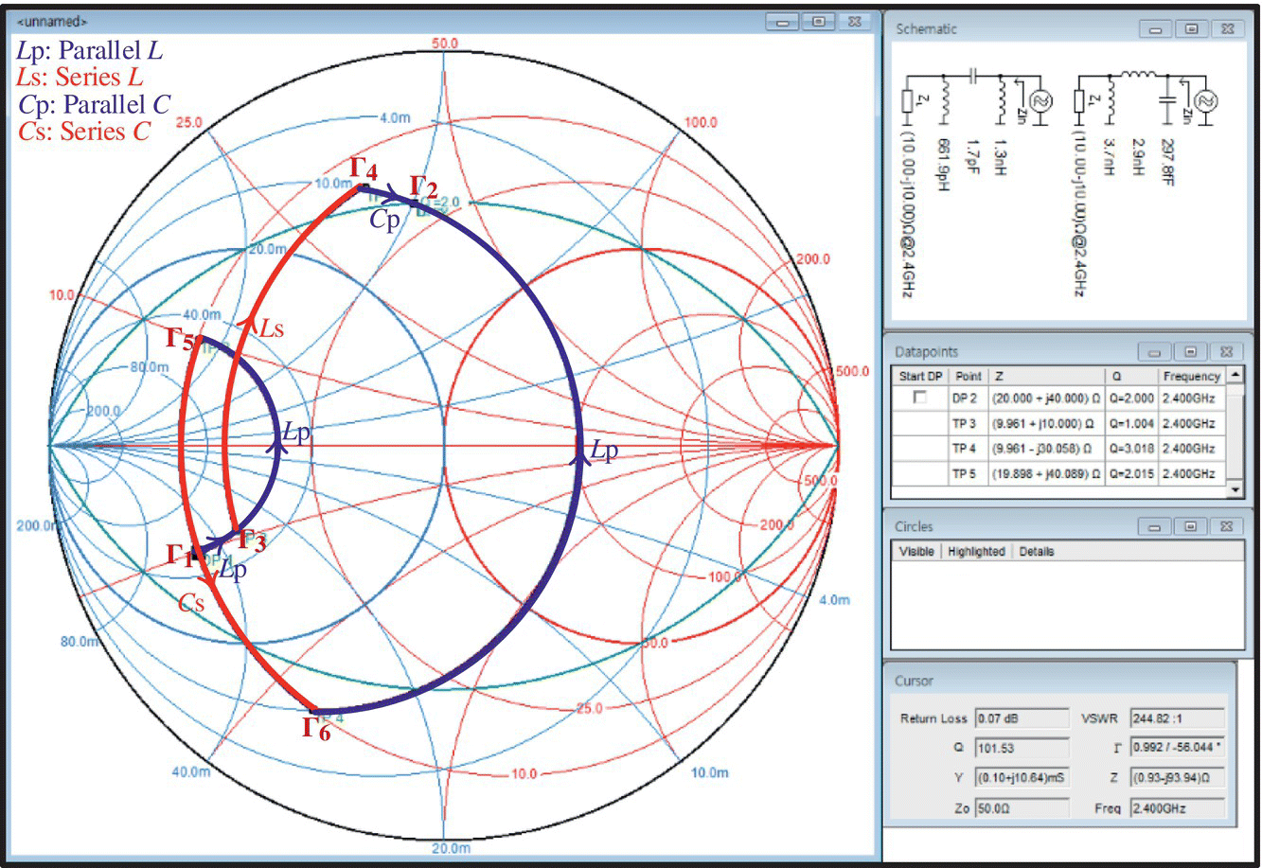The width and height of the screenshot is (1262, 868).
Task: Sort by the Z column header in Datapoints
Action: click(x=1046, y=376)
